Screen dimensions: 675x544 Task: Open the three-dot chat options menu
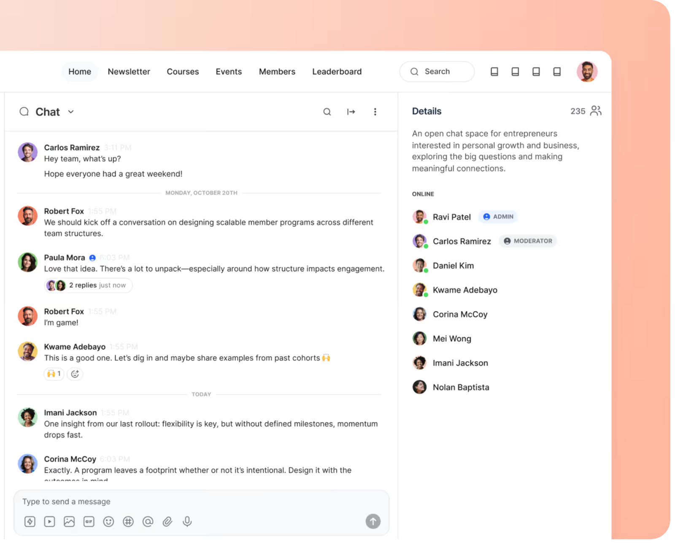[375, 112]
